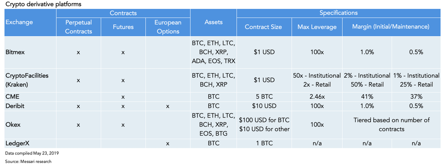Click the Max Leverage header cell
Image resolution: width=444 pixels, height=165 pixels.
(317, 27)
